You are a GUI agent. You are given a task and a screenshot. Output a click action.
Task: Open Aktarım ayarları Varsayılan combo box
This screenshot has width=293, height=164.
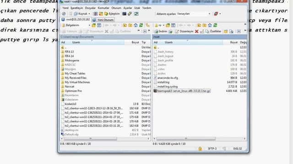tap(194, 14)
